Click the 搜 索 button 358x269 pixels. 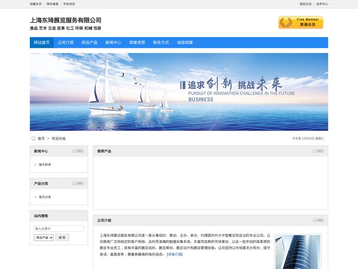62,238
